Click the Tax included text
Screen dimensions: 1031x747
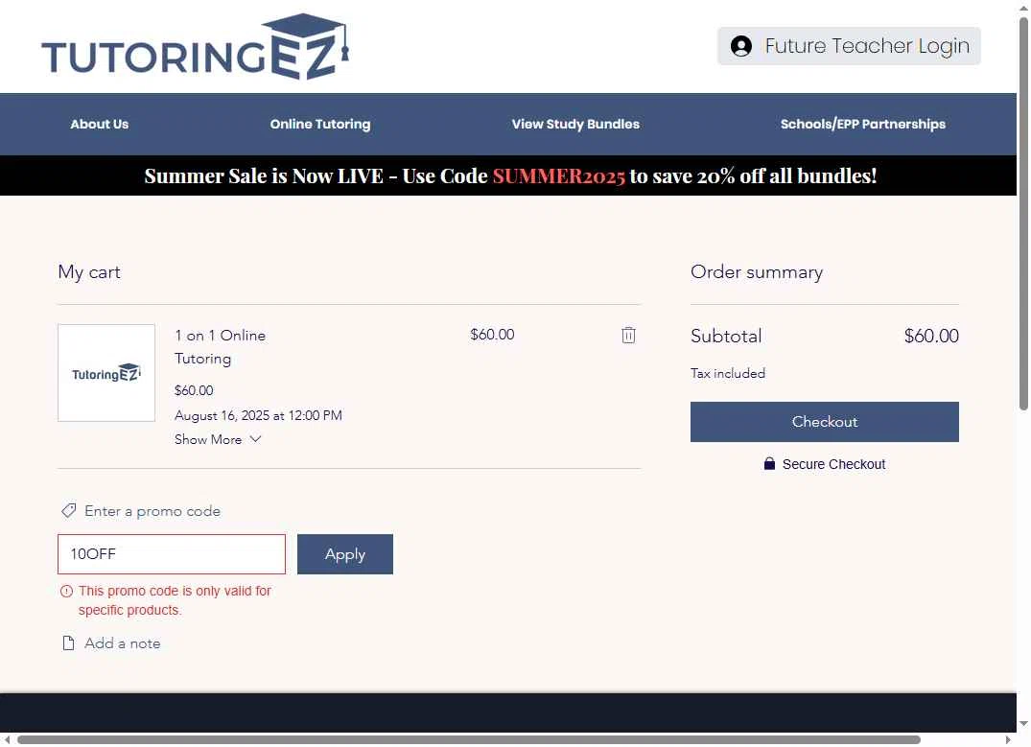tap(728, 373)
